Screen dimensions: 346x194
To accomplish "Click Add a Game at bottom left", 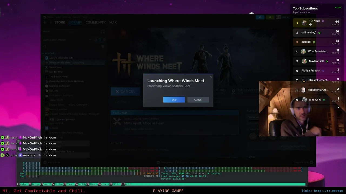I will [52, 162].
